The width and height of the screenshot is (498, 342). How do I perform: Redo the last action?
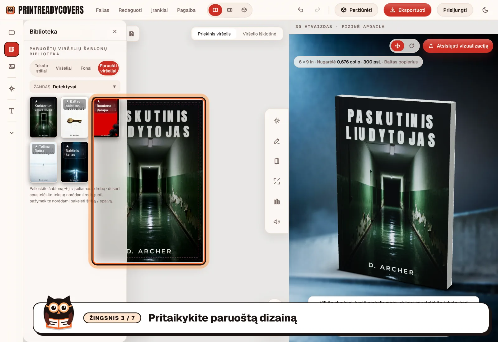(x=317, y=10)
